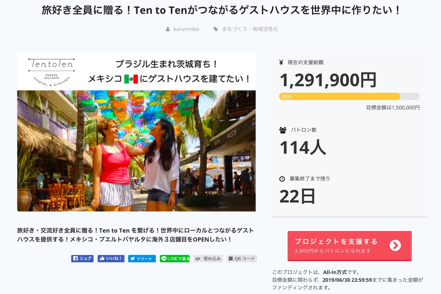The height and width of the screenshot is (294, 441).
Task: Show the QR コード button
Action: point(242,259)
